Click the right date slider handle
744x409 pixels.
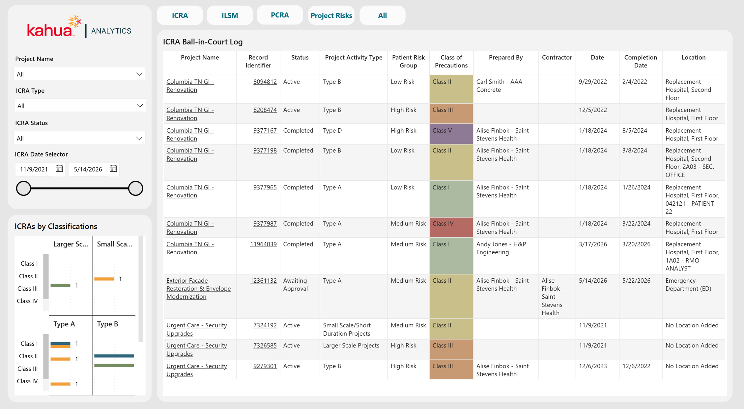135,188
